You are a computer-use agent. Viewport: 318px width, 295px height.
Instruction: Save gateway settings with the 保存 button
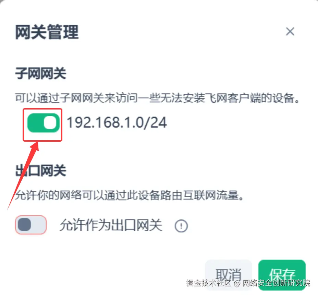coord(282,275)
